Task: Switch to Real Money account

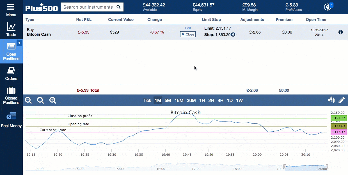Action: point(11,120)
